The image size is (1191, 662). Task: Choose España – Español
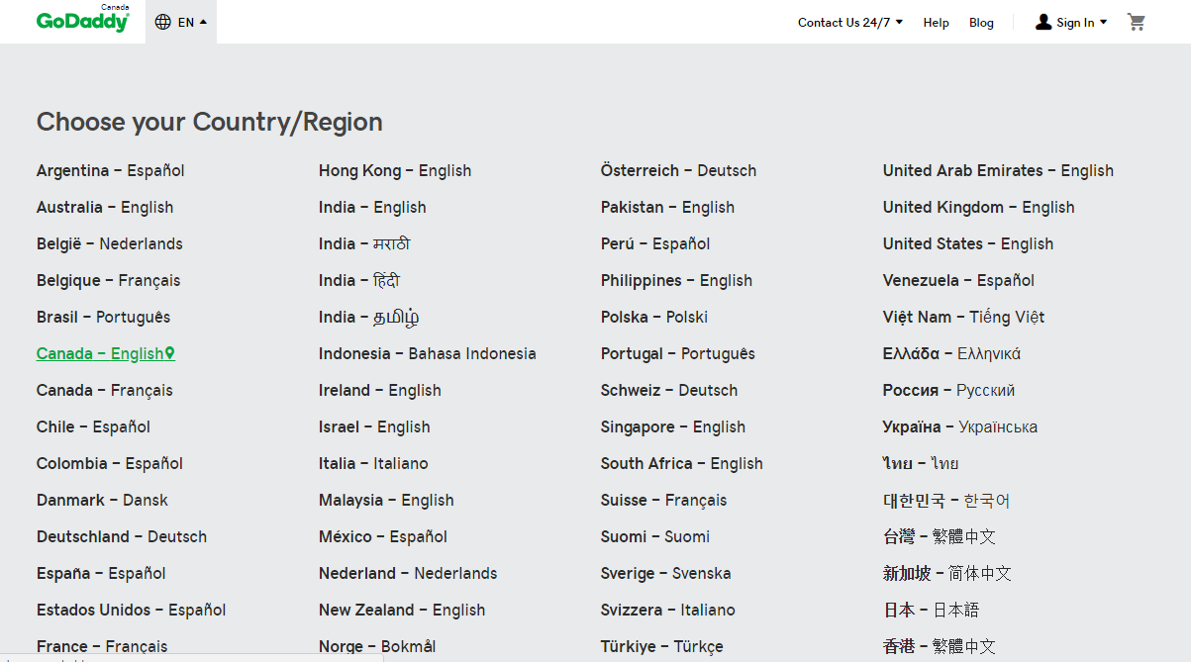[101, 573]
